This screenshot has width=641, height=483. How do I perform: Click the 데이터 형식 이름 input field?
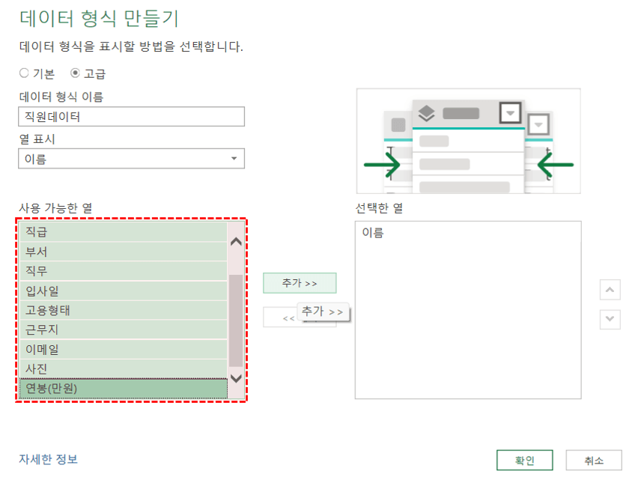click(x=131, y=116)
